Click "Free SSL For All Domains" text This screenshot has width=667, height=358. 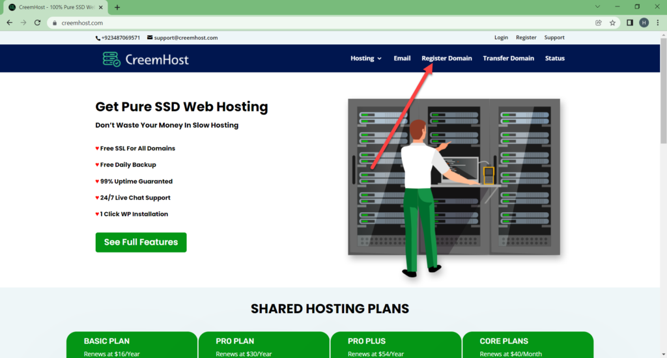[137, 148]
